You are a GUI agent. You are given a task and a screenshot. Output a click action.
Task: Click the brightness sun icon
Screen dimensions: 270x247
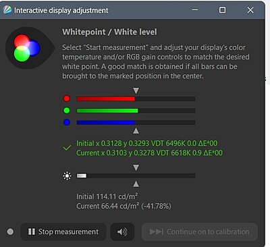[x=67, y=176]
